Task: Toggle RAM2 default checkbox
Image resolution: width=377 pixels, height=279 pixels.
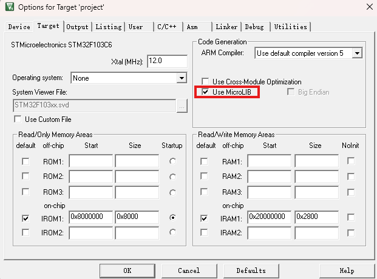Action: point(204,176)
